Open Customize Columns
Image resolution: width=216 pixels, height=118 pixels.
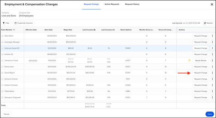pyautogui.click(x=23, y=23)
